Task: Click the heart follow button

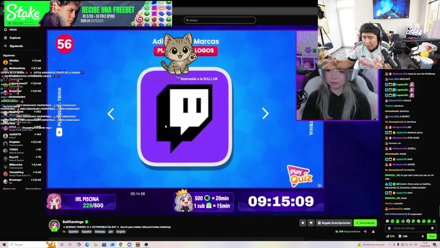Action: point(311,223)
